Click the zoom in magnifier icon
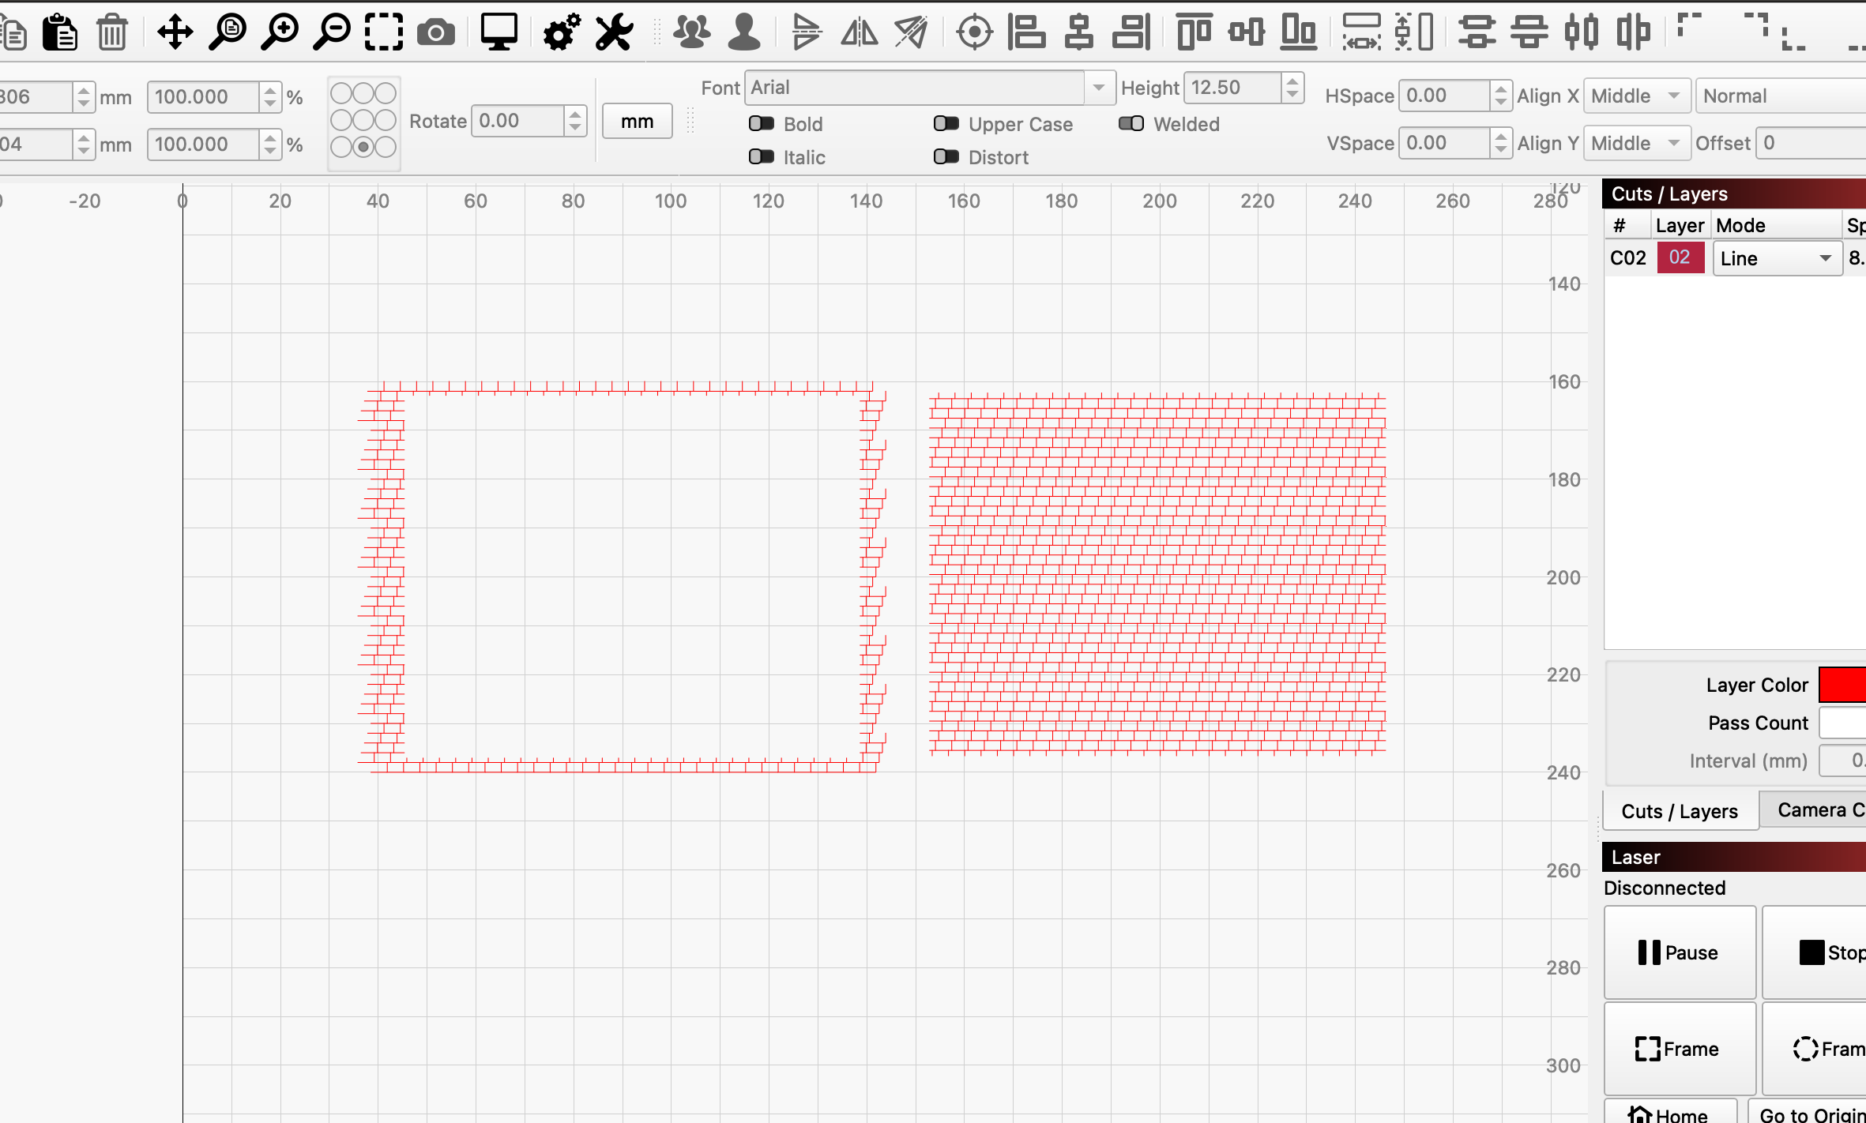This screenshot has height=1123, width=1866. click(x=280, y=32)
